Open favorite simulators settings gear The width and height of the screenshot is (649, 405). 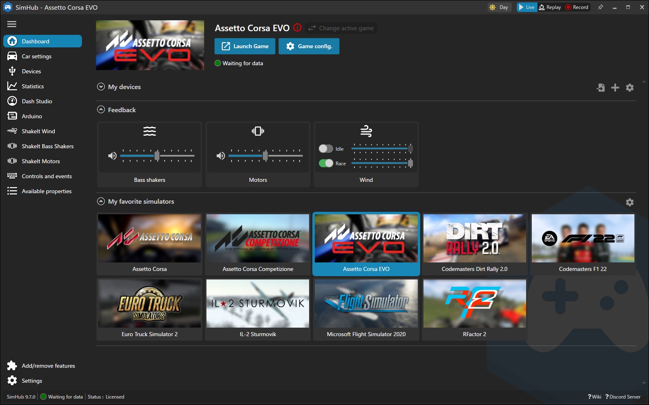tap(630, 202)
